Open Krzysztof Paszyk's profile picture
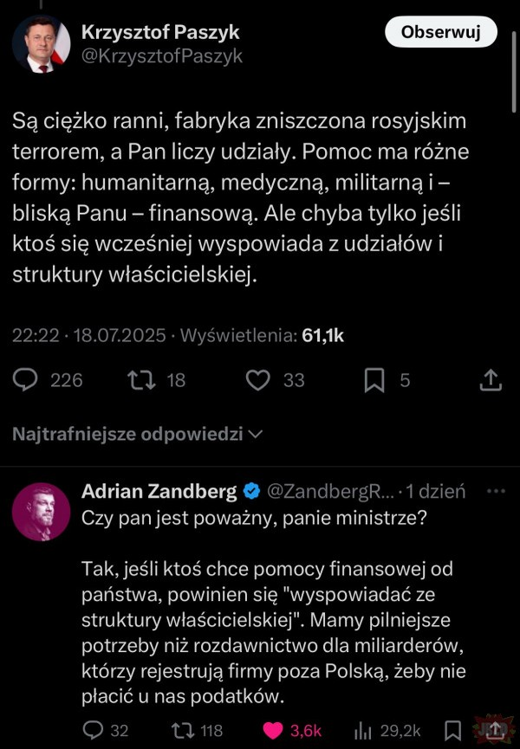Screen dimensions: 520x749 pyautogui.click(x=41, y=43)
